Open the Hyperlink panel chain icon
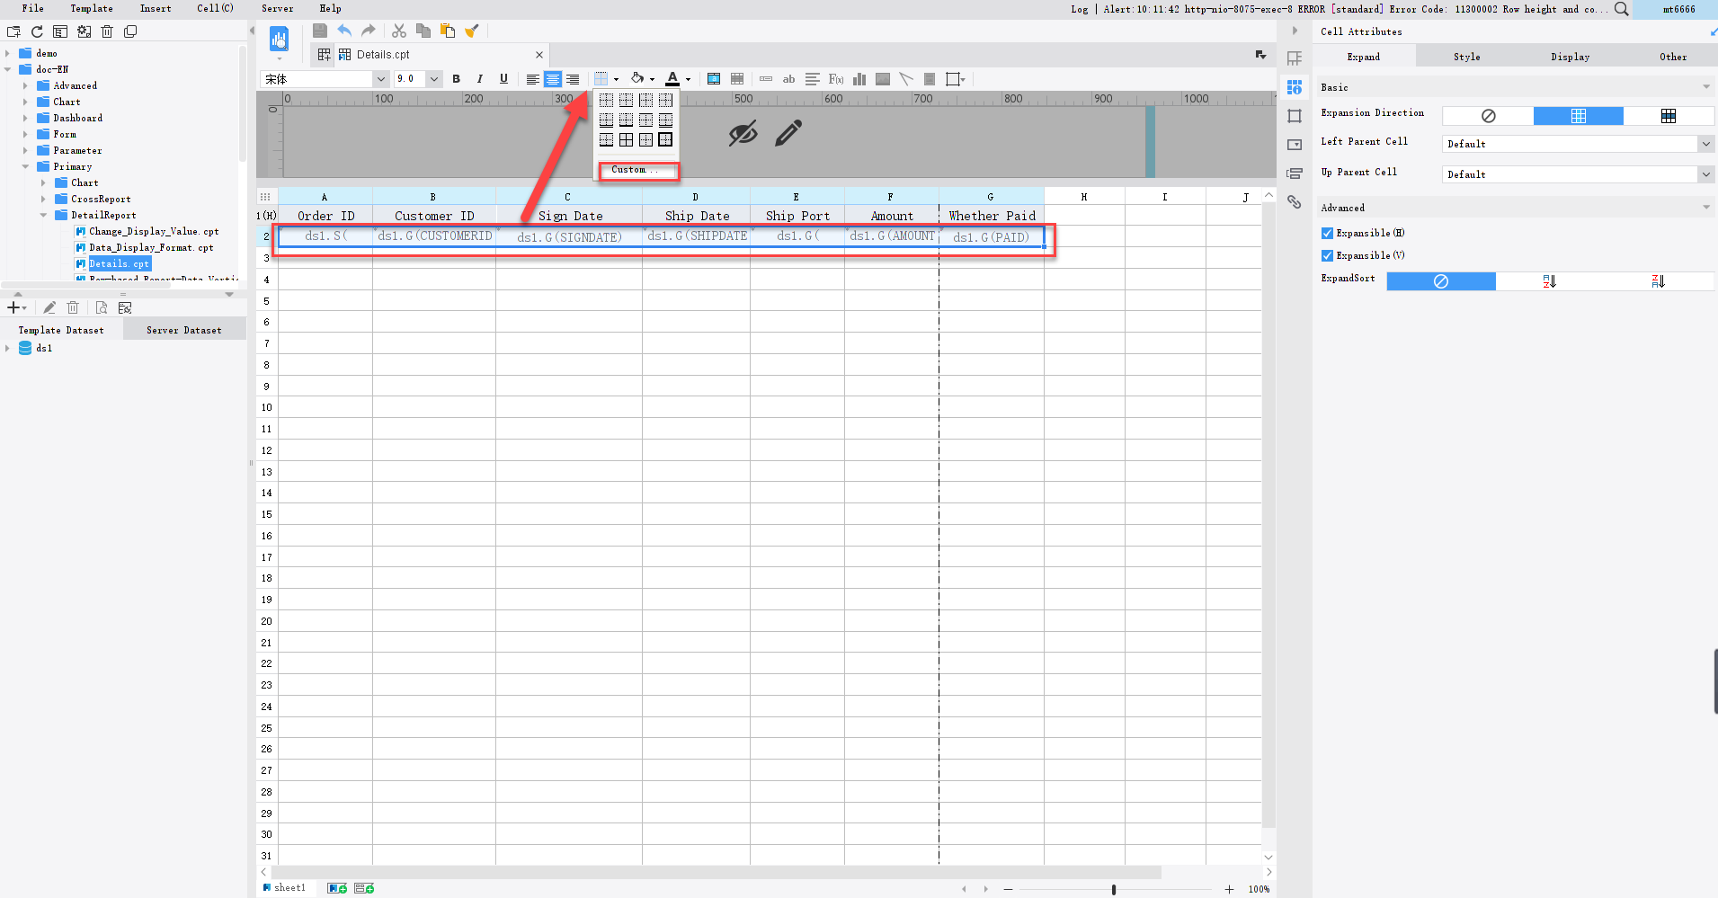The image size is (1718, 898). tap(1295, 202)
